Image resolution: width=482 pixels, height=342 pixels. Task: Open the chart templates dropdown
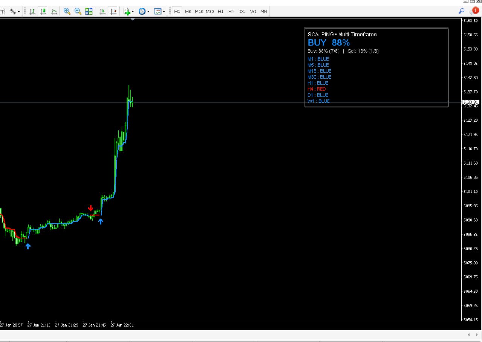tap(160, 11)
